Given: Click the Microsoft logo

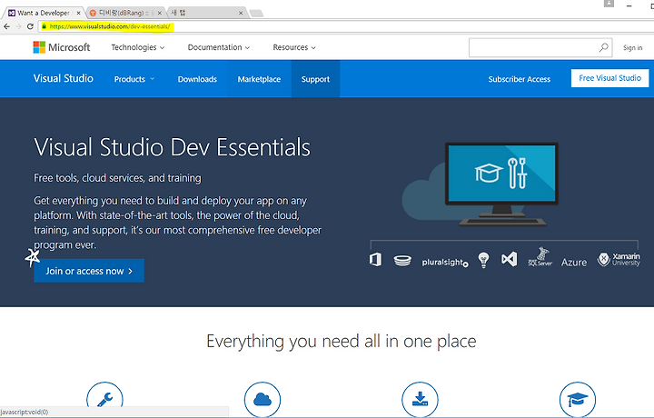Looking at the screenshot, I should coord(62,47).
